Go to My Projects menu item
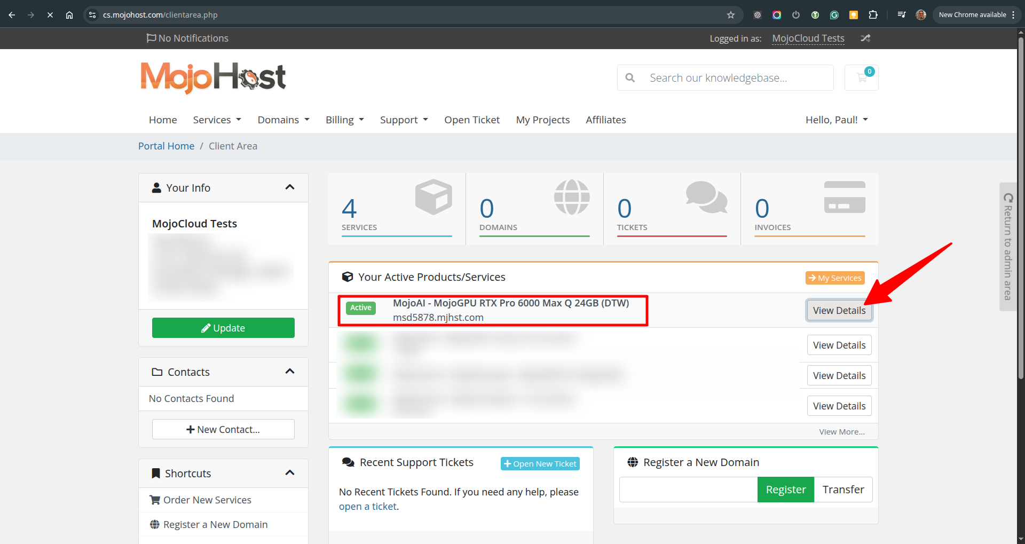Screen dimensions: 1025x544 click(x=542, y=120)
